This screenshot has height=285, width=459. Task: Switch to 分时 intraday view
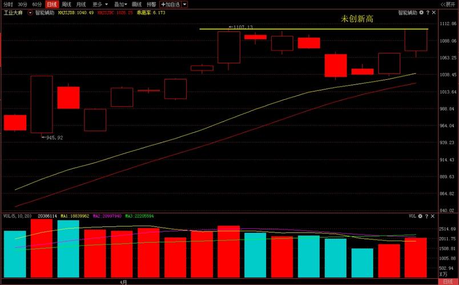click(x=8, y=4)
